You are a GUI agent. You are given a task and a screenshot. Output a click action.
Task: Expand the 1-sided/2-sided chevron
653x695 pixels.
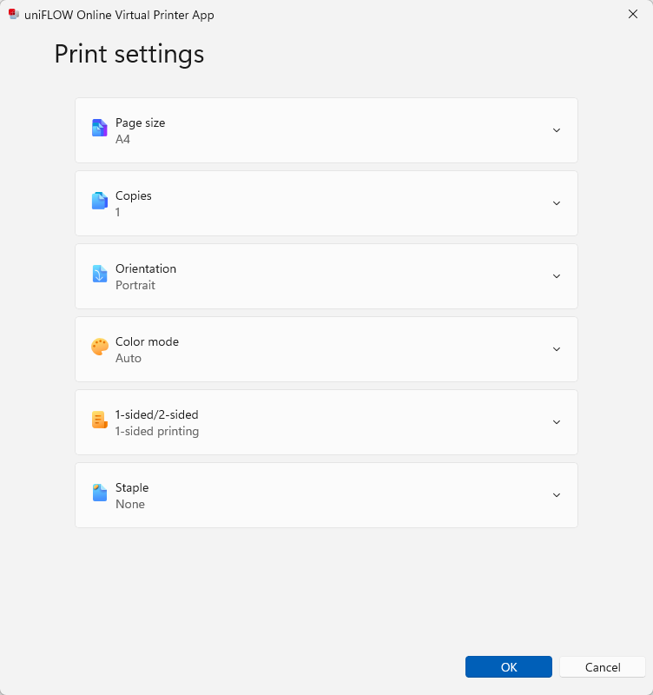(x=557, y=422)
